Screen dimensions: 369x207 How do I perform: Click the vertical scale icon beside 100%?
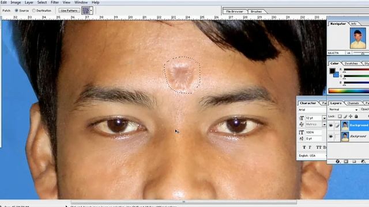tap(302, 132)
